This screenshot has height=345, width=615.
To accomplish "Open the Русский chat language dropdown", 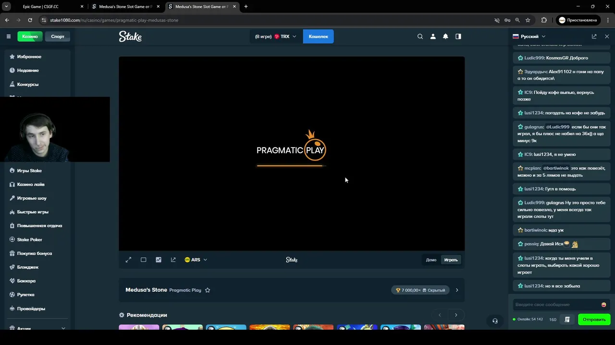I will click(529, 36).
